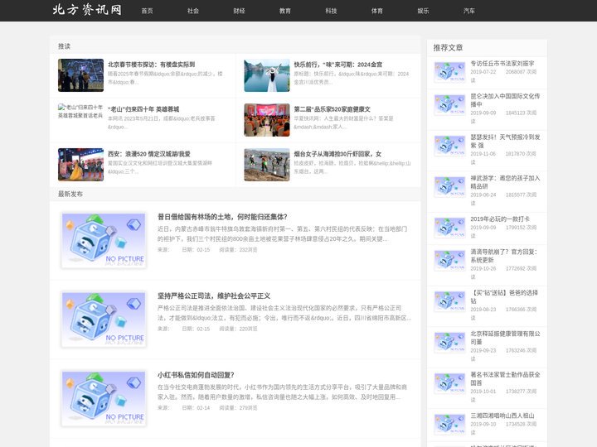The height and width of the screenshot is (447, 597).
Task: Open recommended article 禅武游学：邀您的孩子加入精品研
Action: point(505,182)
